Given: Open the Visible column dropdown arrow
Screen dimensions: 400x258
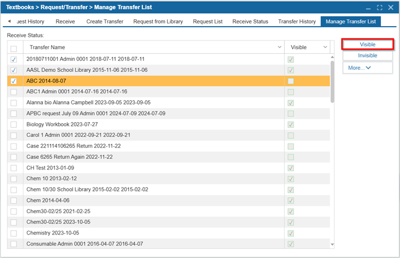Looking at the screenshot, I should tap(325, 47).
